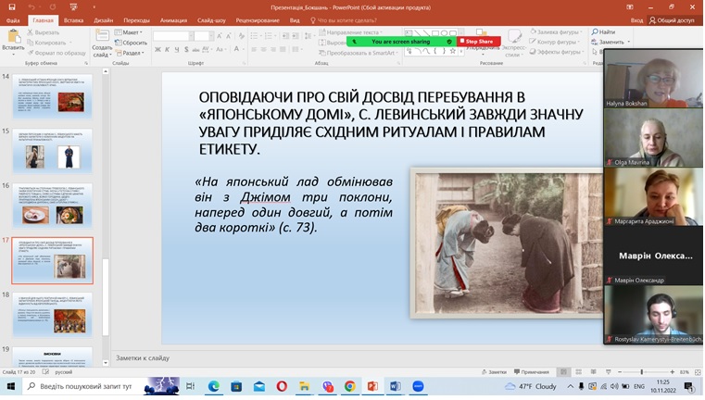Open Text Direction (Направление текста) dropdown

click(351, 32)
